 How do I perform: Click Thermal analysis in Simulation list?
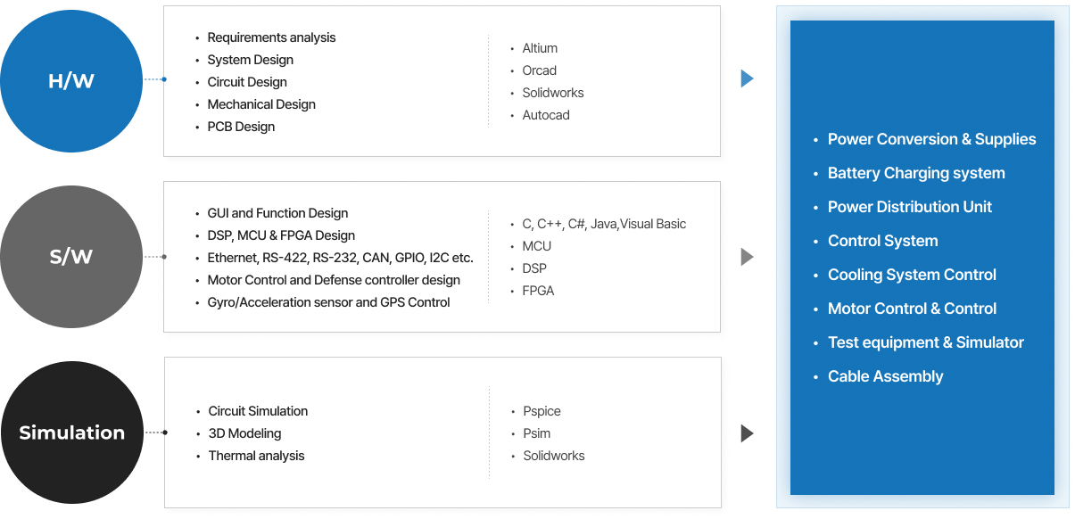(x=256, y=456)
